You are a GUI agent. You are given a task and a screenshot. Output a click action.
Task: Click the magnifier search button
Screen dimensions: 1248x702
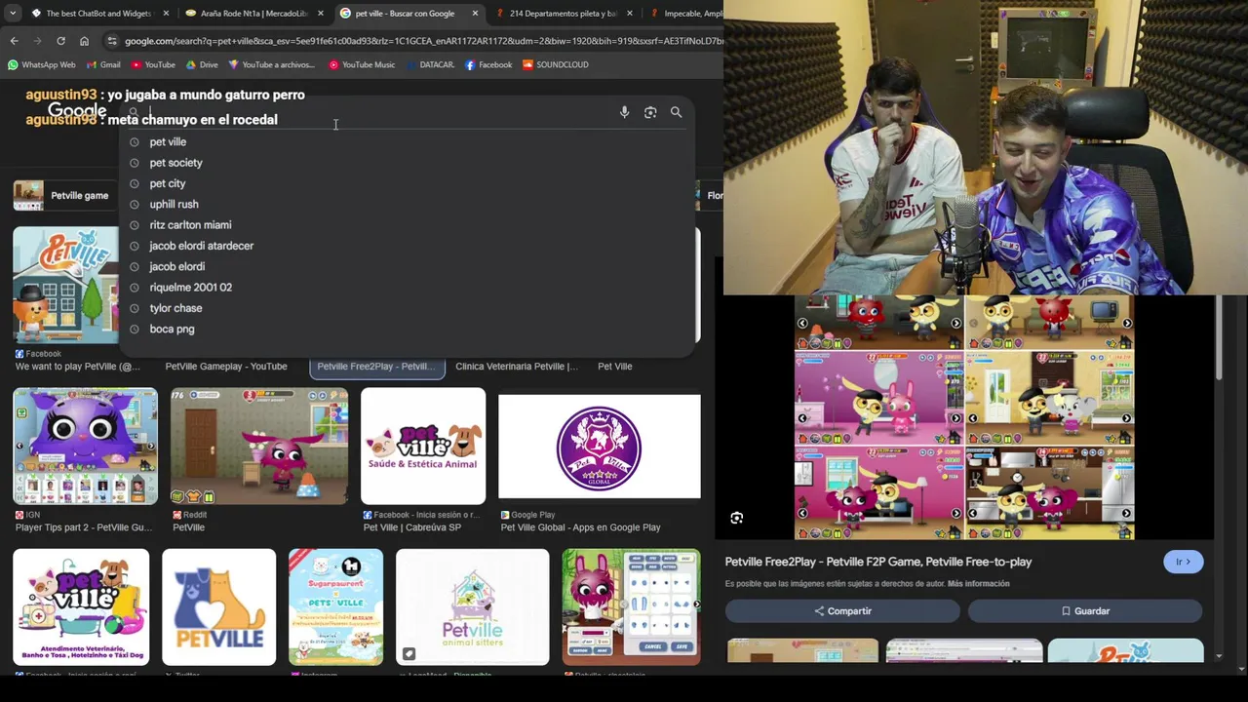coord(676,112)
